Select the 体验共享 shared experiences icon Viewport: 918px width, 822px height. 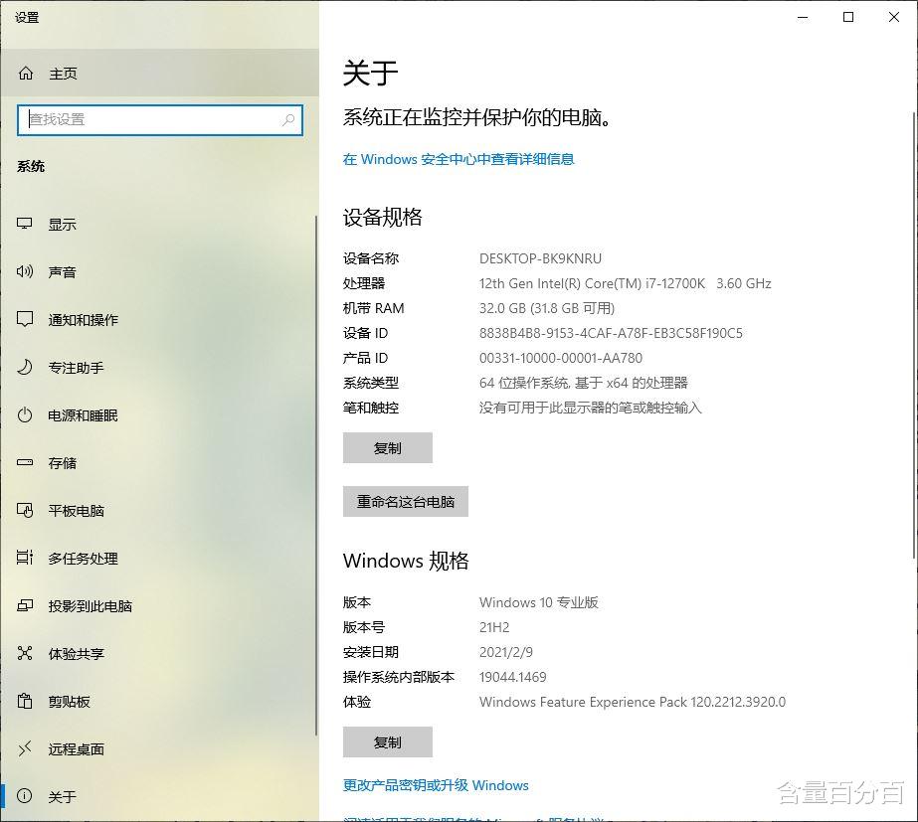coord(24,654)
